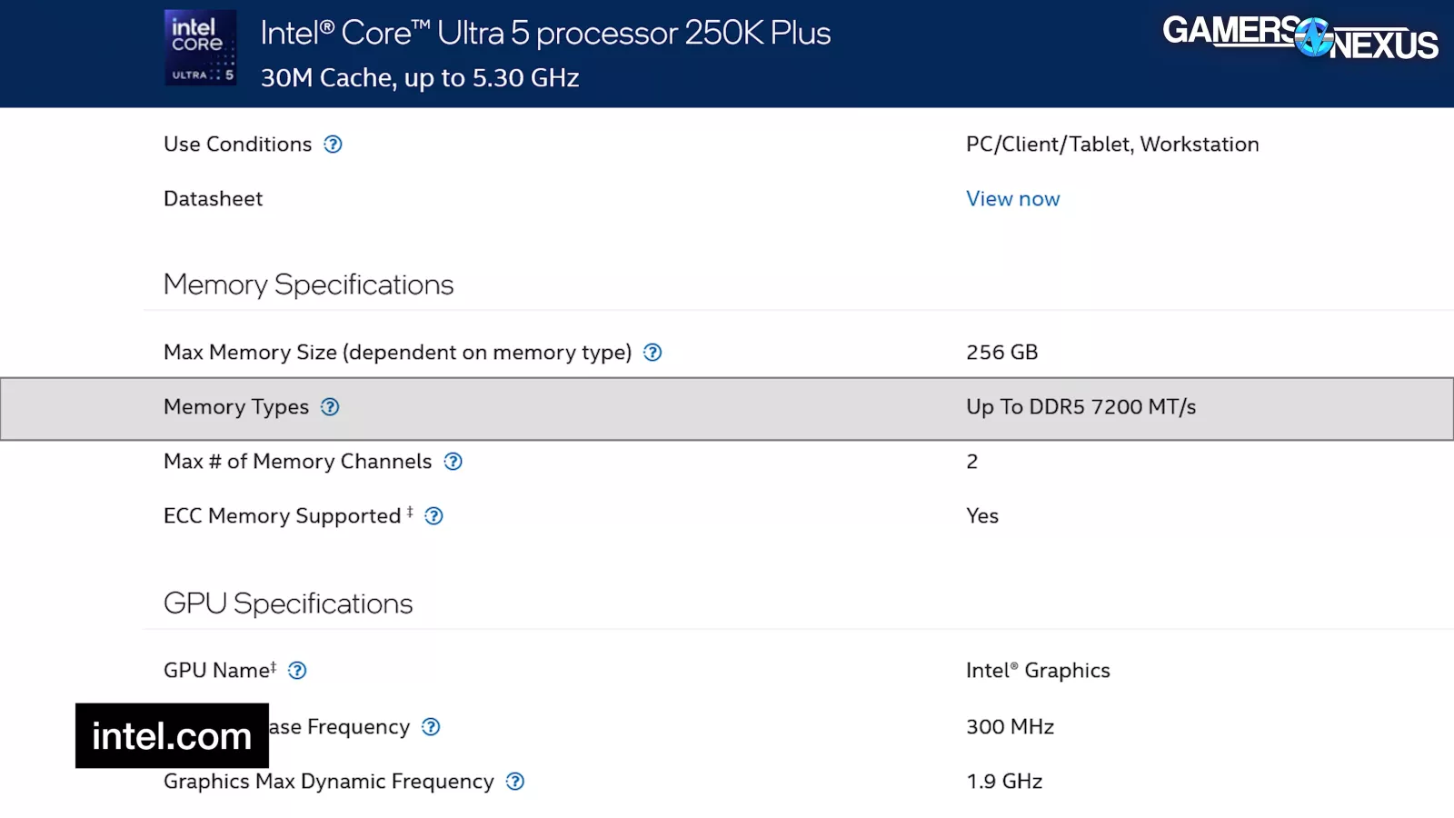Click help icon beside Graphics Base Frequency

(431, 727)
